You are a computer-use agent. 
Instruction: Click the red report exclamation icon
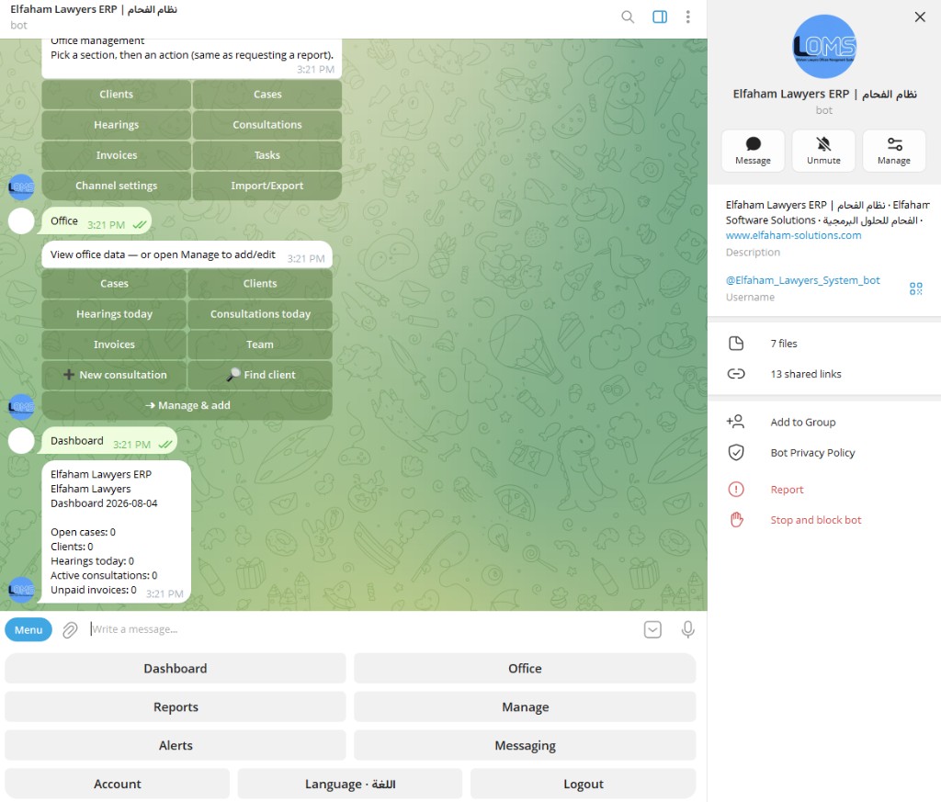[x=736, y=490]
